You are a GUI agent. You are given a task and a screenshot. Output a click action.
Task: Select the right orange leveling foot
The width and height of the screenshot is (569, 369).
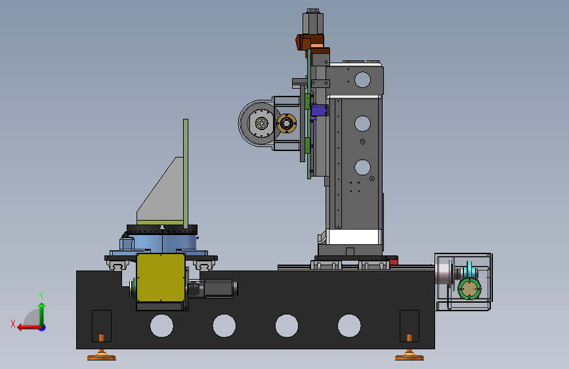pyautogui.click(x=410, y=355)
